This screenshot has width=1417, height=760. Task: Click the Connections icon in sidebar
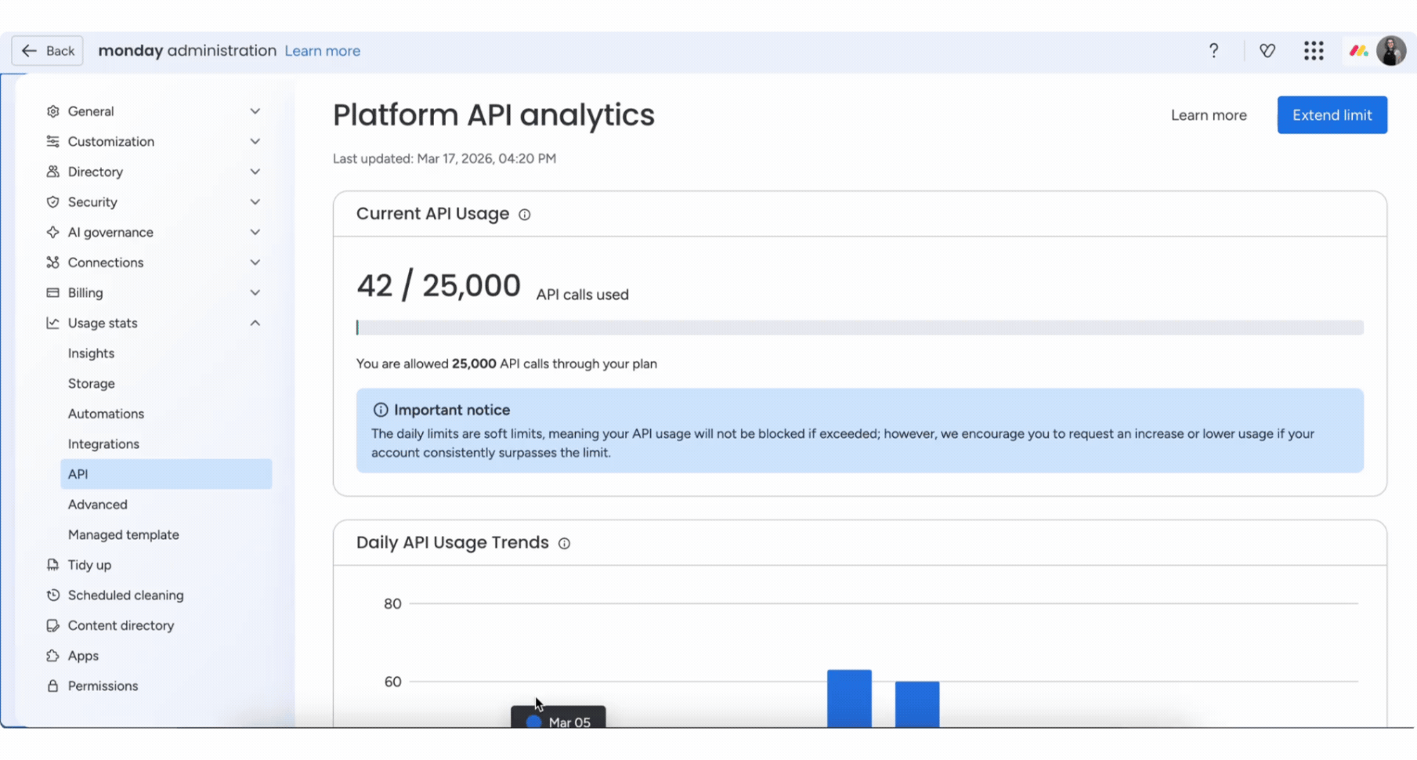tap(52, 262)
